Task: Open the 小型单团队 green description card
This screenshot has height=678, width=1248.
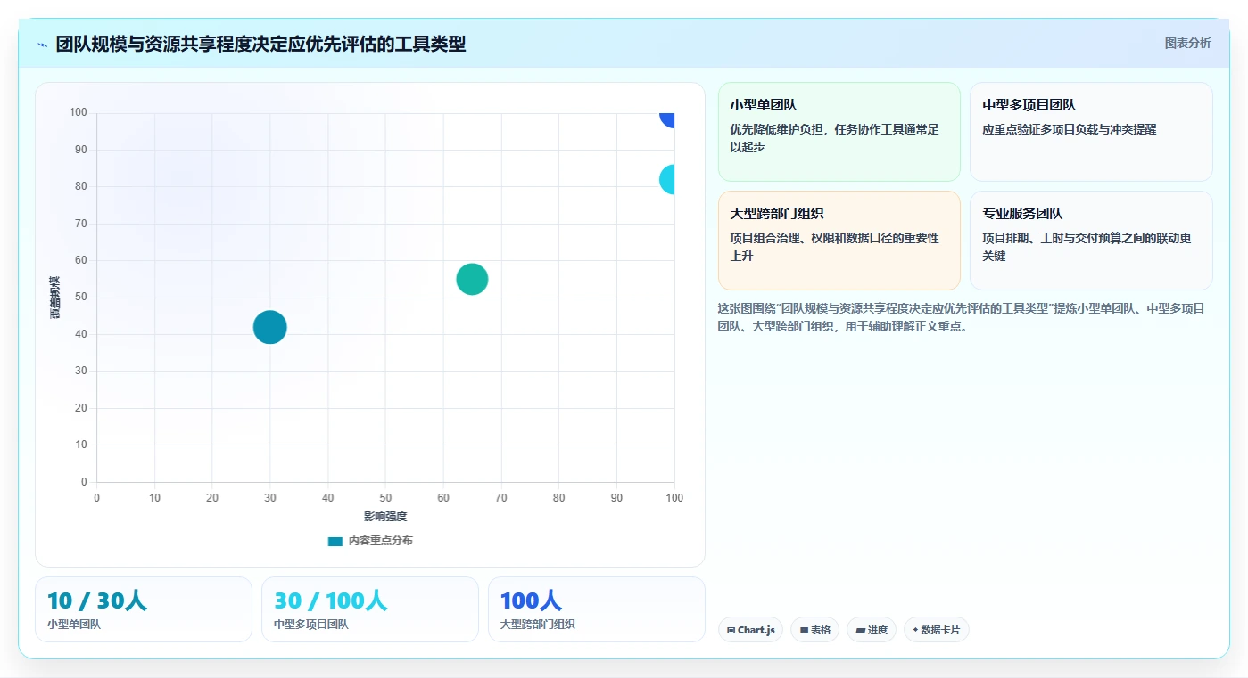Action: (x=839, y=132)
